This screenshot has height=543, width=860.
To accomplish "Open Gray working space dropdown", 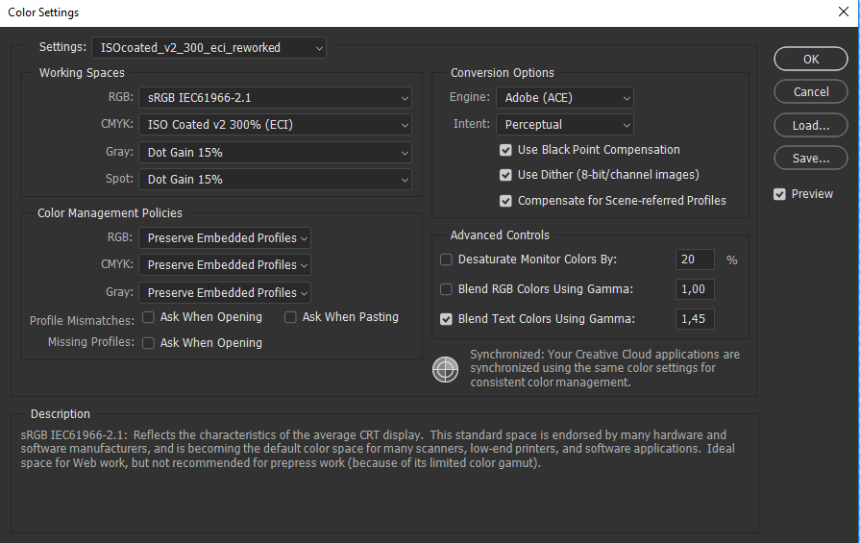I will [275, 153].
